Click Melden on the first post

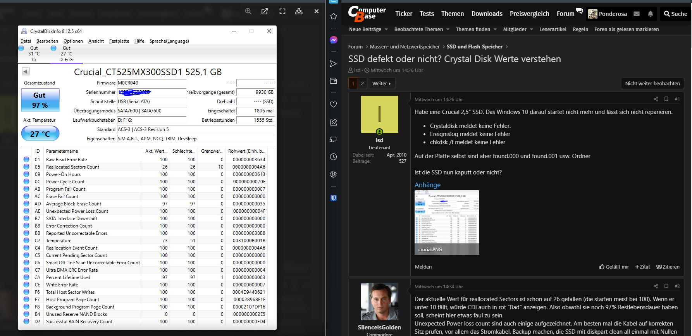coord(423,267)
